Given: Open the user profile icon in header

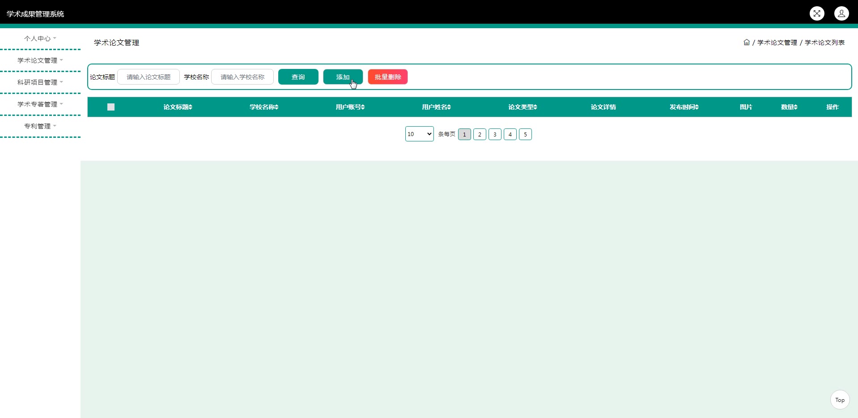Looking at the screenshot, I should (841, 13).
